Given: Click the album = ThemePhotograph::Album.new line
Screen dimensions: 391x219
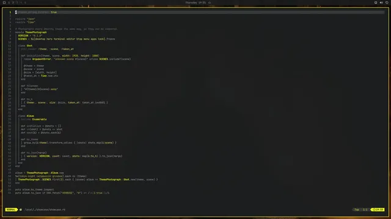Looking at the screenshot, I should pos(39,173).
